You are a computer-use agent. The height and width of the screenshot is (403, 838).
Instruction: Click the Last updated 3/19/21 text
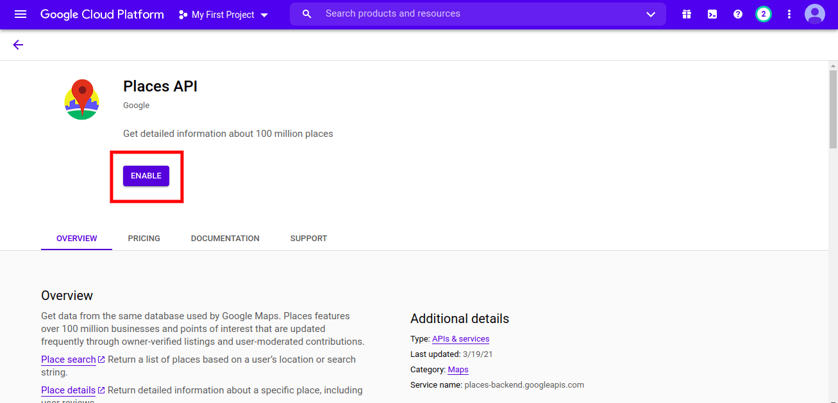[451, 354]
